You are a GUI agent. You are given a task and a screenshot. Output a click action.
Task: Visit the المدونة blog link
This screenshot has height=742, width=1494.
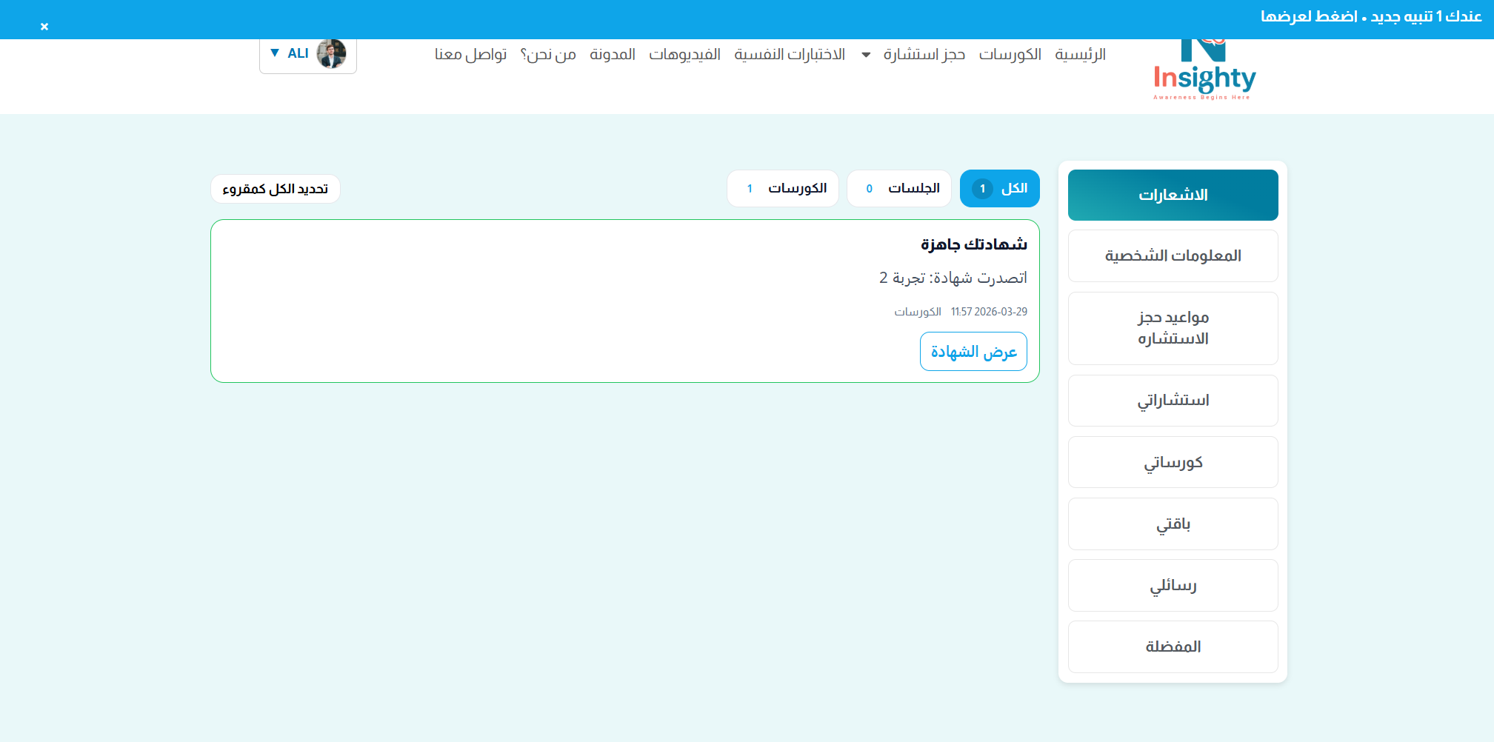point(612,55)
